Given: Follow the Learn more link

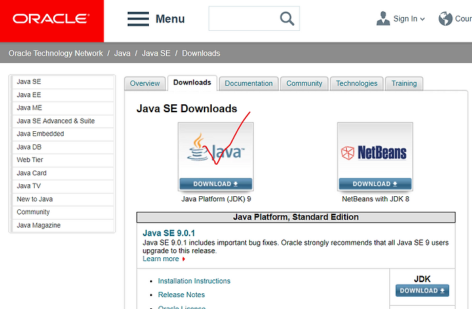Looking at the screenshot, I should click(161, 259).
